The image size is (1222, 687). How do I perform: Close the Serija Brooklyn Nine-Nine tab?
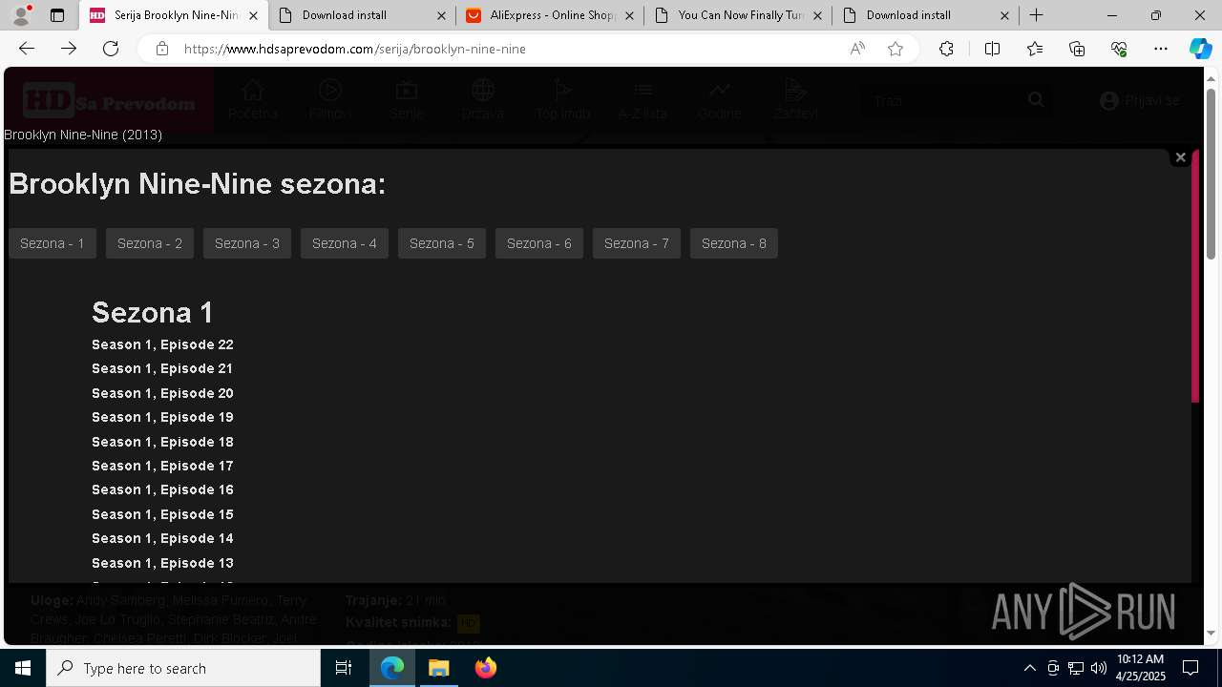click(252, 15)
